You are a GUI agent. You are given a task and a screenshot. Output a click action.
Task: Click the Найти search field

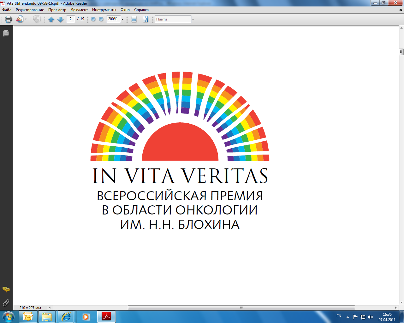173,19
